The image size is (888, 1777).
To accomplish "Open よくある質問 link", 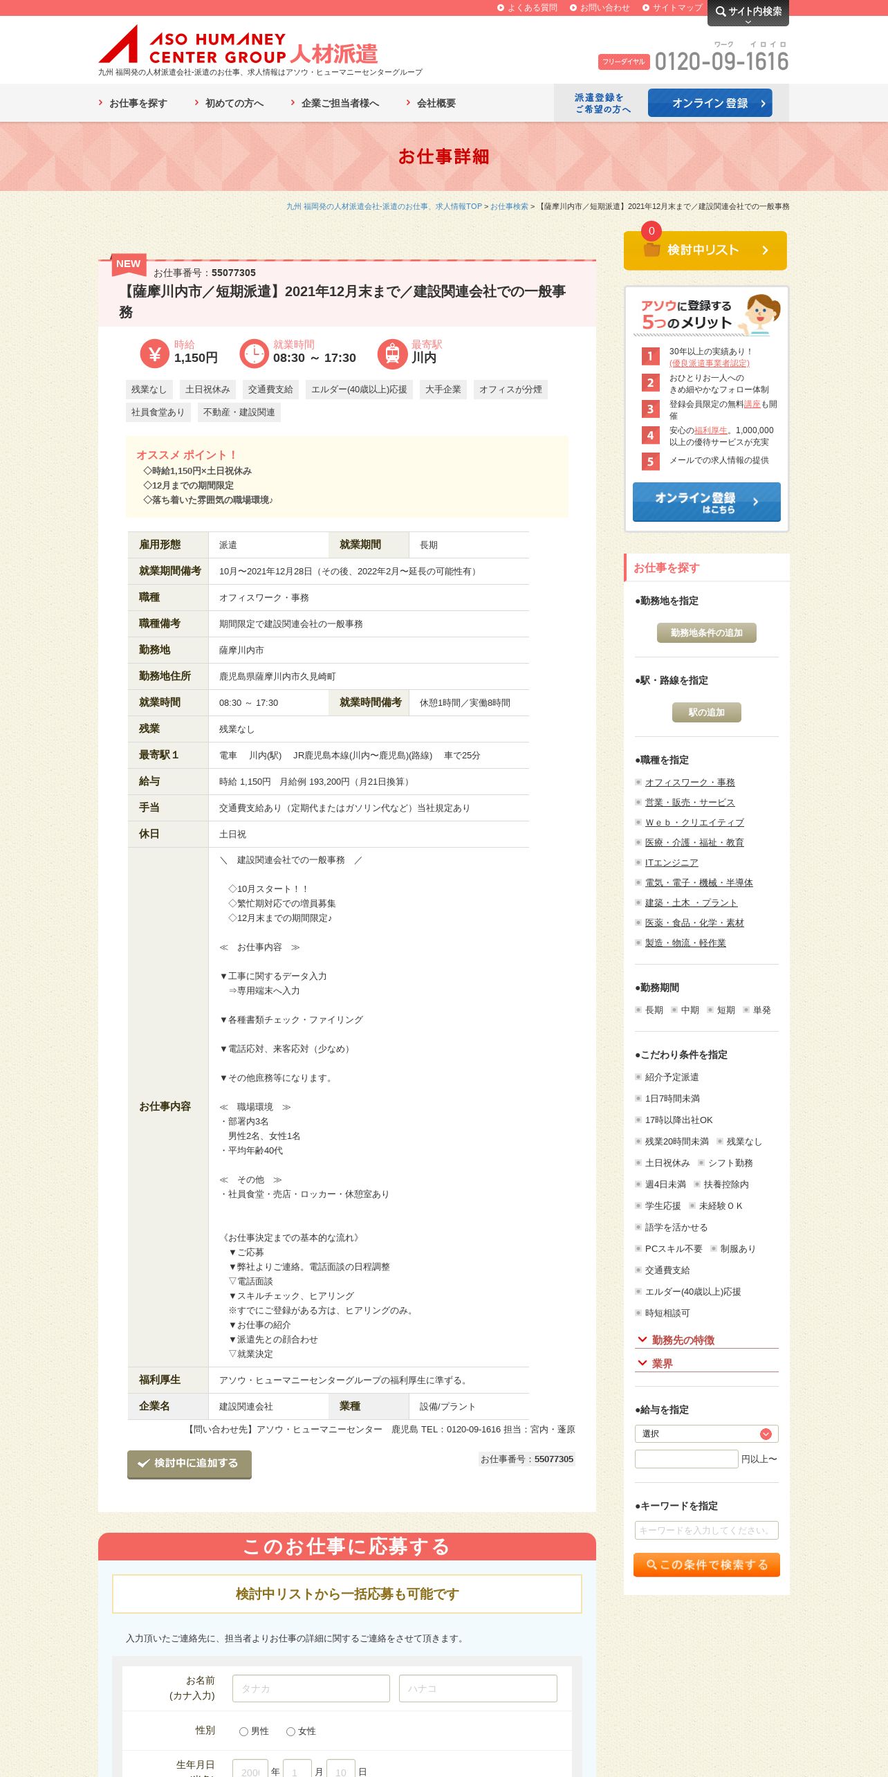I will (x=527, y=8).
